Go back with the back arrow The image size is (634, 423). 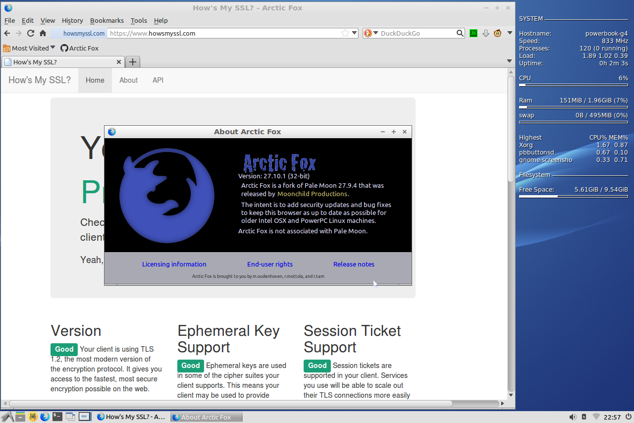click(7, 33)
